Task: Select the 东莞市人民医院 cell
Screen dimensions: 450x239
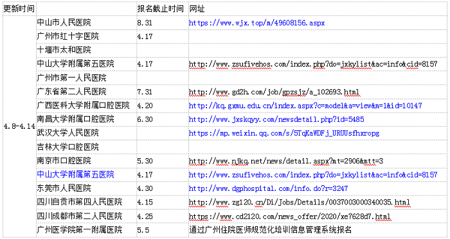Action: pyautogui.click(x=86, y=188)
